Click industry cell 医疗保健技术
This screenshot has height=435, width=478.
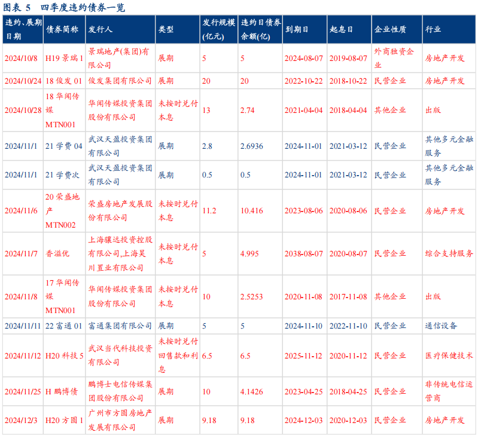coord(449,356)
